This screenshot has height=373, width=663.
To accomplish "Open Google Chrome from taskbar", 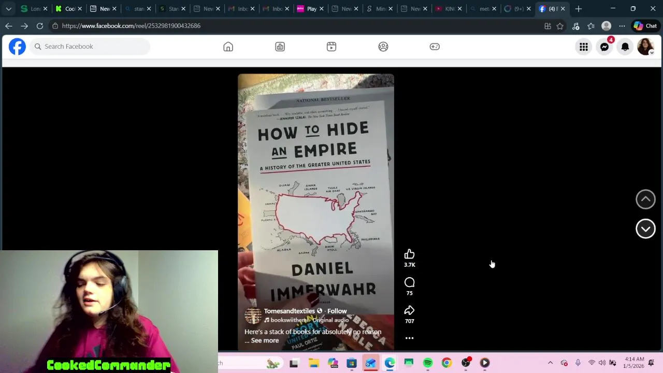I will click(446, 363).
